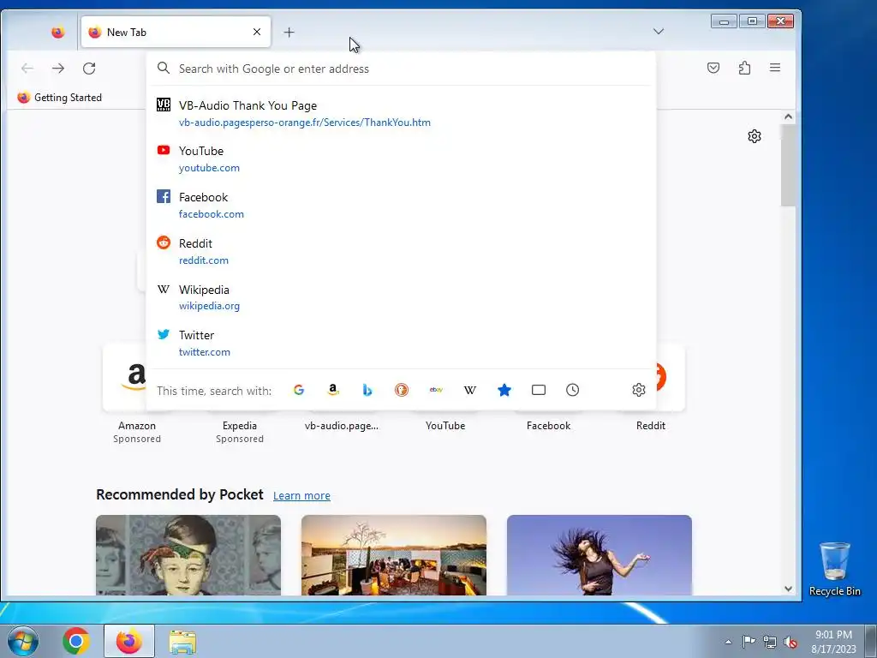877x658 pixels.
Task: Open search settings gear in dropdown
Action: pyautogui.click(x=639, y=390)
